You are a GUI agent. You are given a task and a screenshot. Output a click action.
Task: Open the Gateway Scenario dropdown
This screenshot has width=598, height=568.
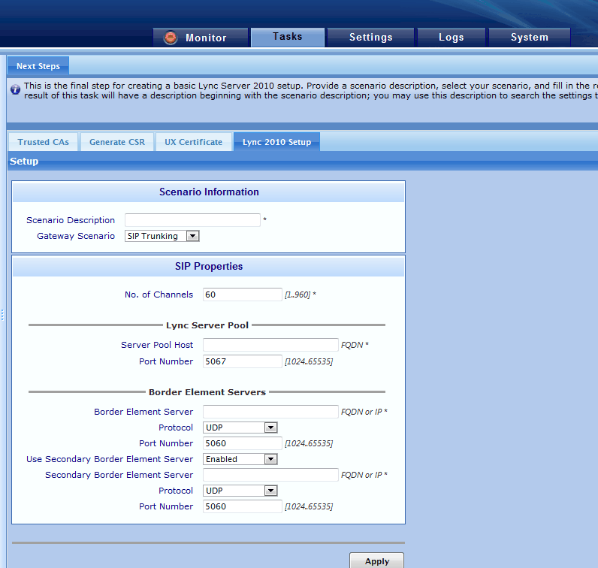(x=162, y=236)
